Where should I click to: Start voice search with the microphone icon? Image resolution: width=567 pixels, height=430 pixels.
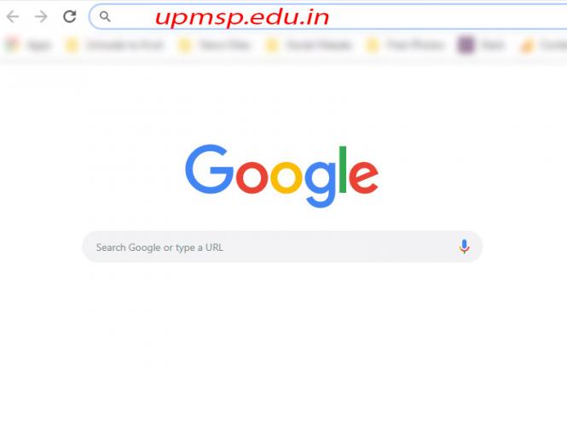point(465,247)
